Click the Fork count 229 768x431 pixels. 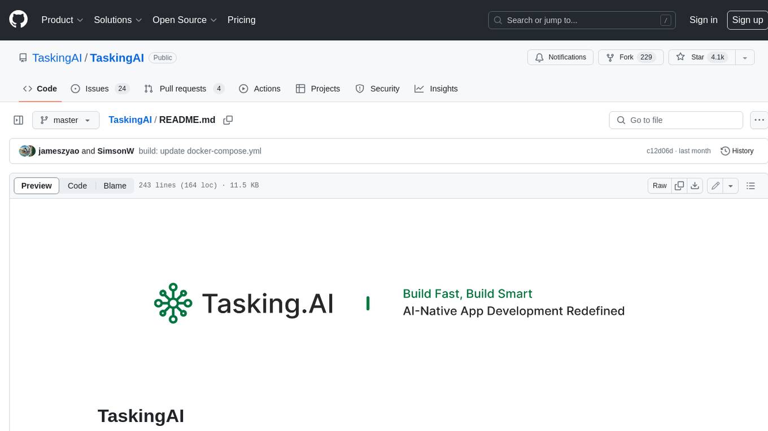coord(646,58)
